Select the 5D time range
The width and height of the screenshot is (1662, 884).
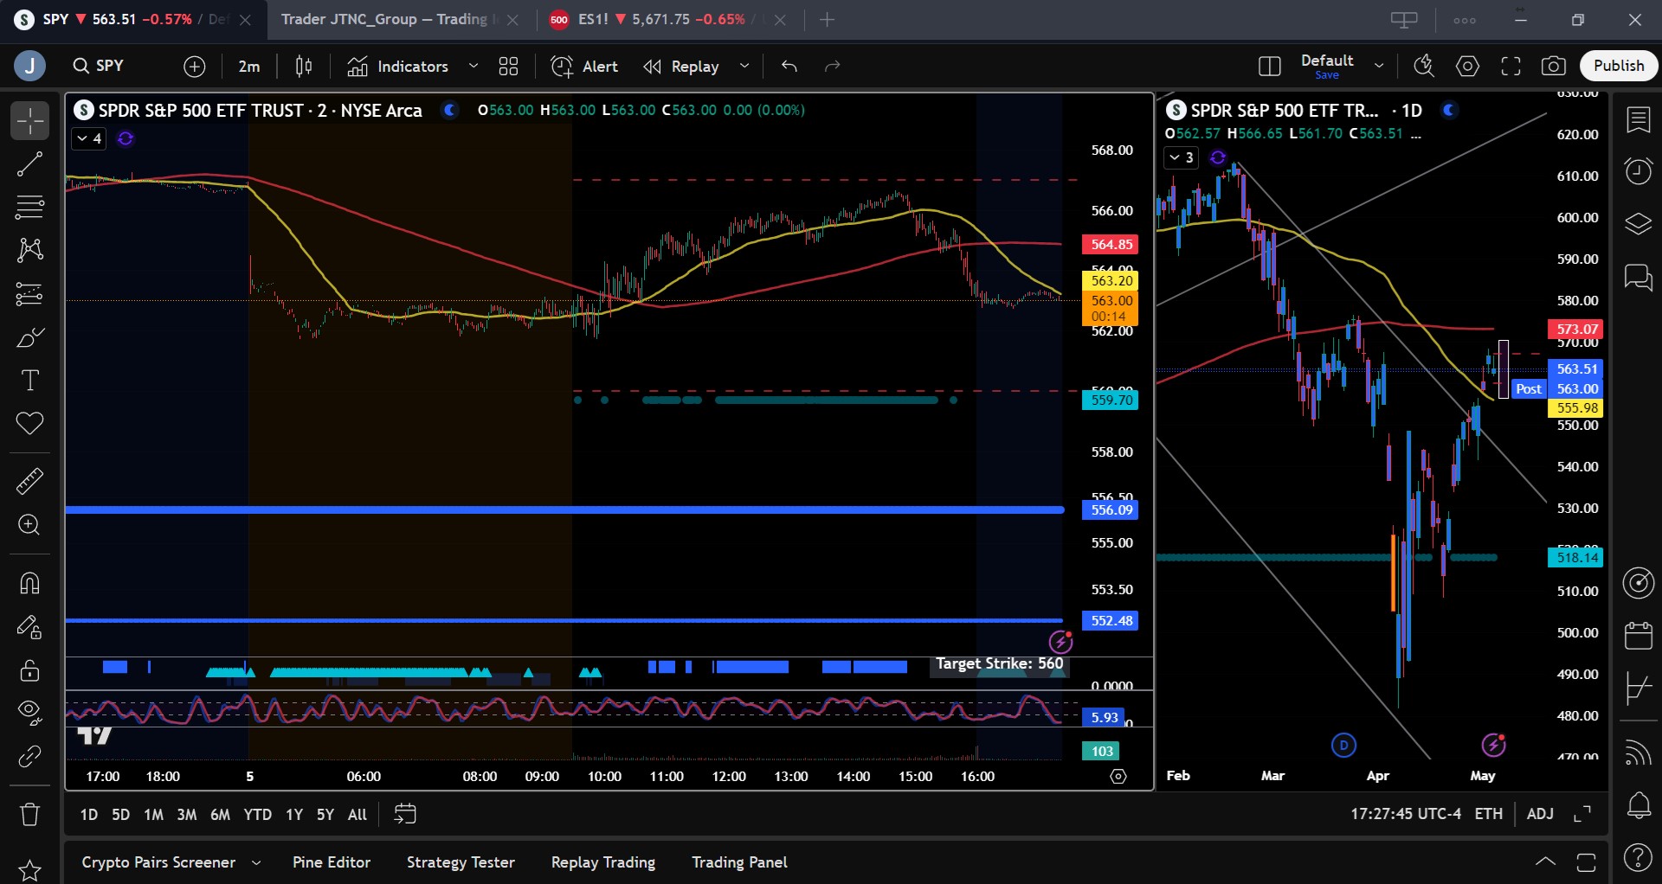pyautogui.click(x=120, y=815)
